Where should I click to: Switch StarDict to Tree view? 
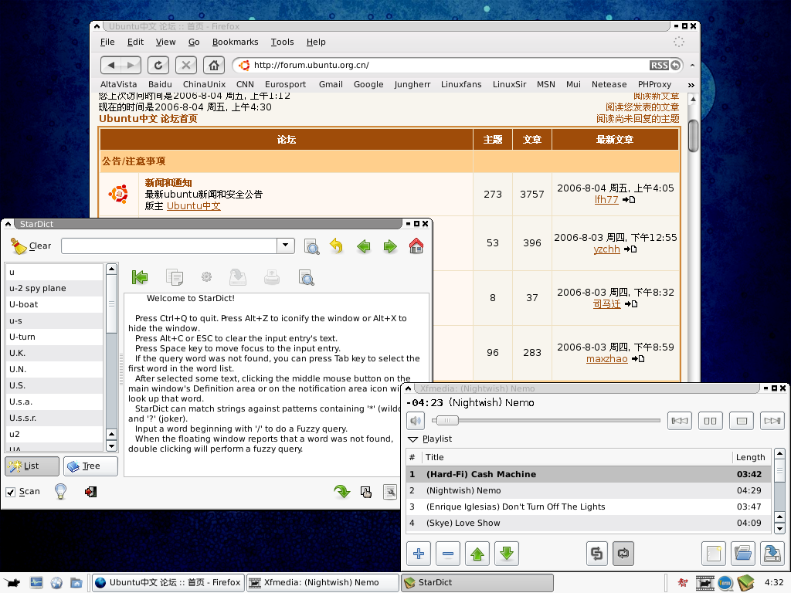coord(91,466)
